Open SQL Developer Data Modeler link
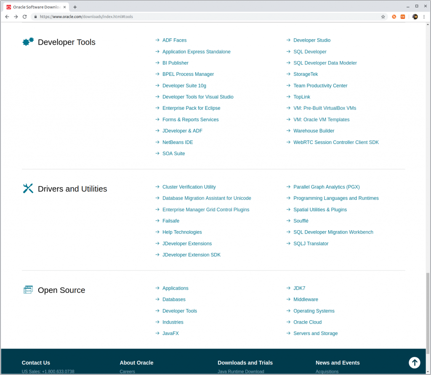Screen dimensions: 431x375 [x=325, y=63]
